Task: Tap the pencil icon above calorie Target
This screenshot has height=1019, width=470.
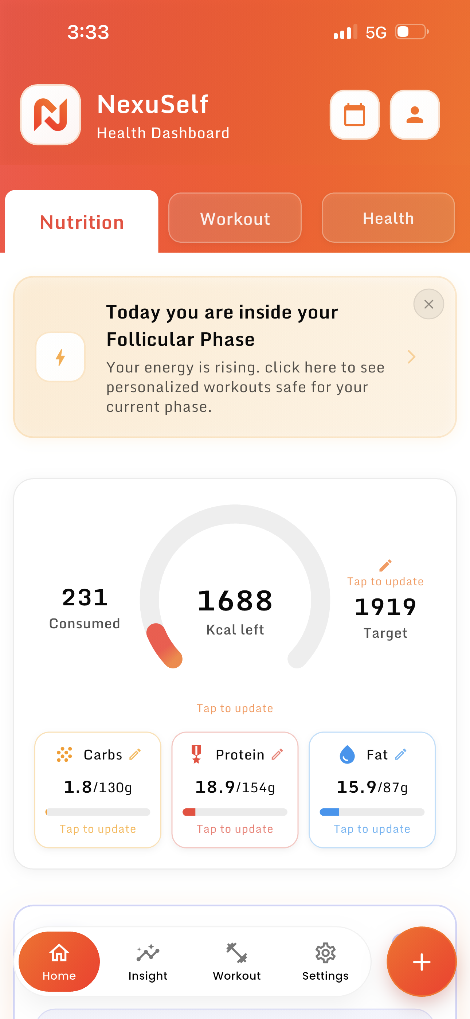Action: tap(385, 565)
